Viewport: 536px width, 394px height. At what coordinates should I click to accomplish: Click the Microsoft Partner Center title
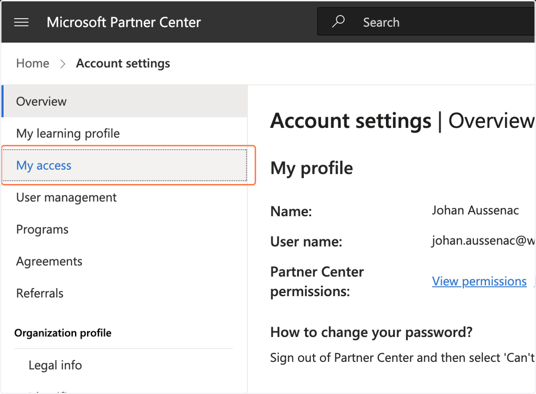coord(124,22)
